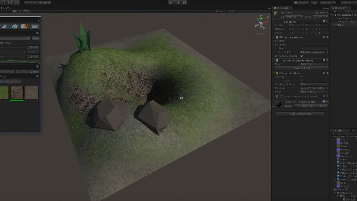The width and height of the screenshot is (357, 201).
Task: Click the Add Component button
Action: (300, 114)
